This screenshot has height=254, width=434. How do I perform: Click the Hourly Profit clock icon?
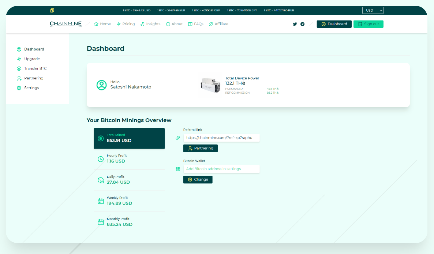[x=101, y=159]
